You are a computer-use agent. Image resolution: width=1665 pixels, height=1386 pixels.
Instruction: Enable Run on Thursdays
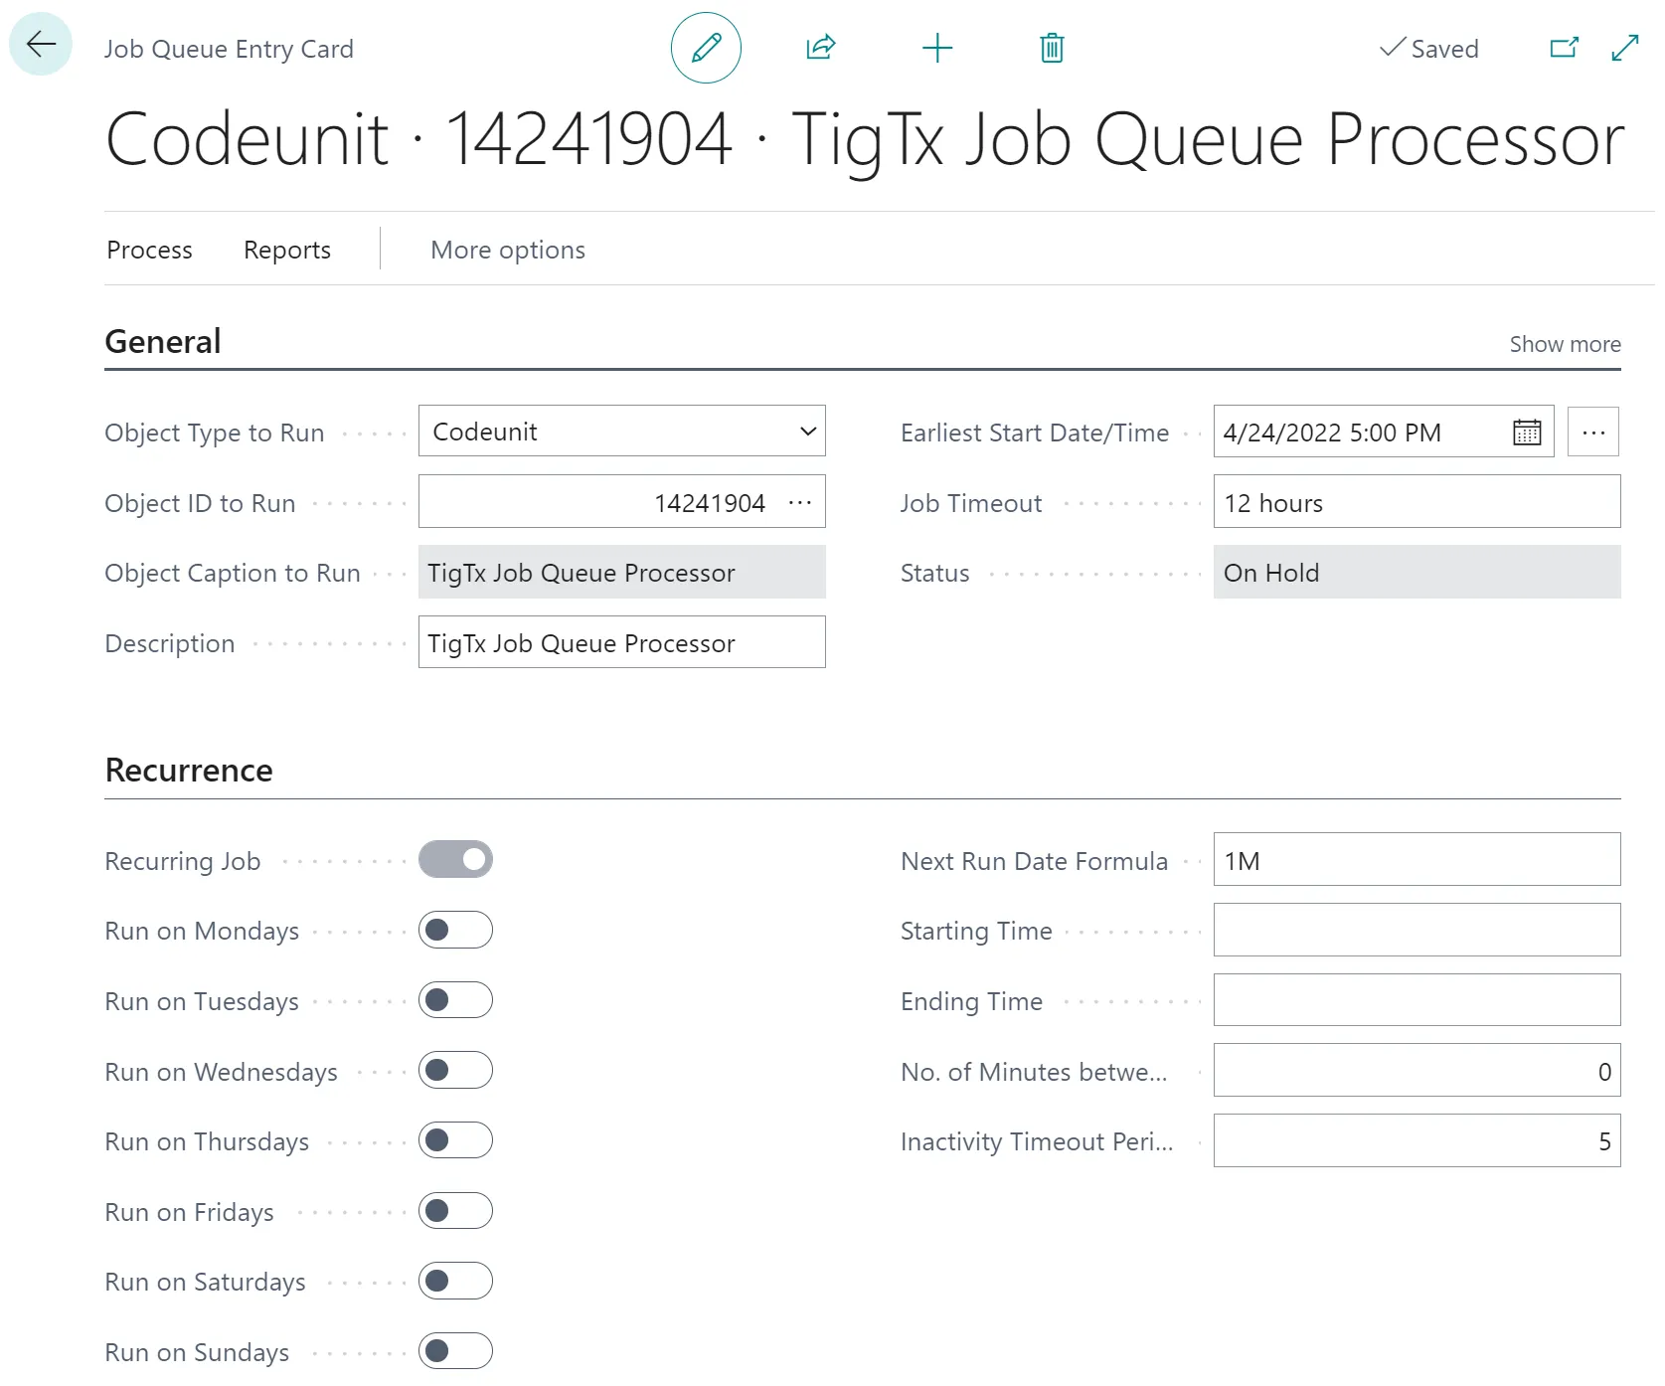pyautogui.click(x=455, y=1140)
